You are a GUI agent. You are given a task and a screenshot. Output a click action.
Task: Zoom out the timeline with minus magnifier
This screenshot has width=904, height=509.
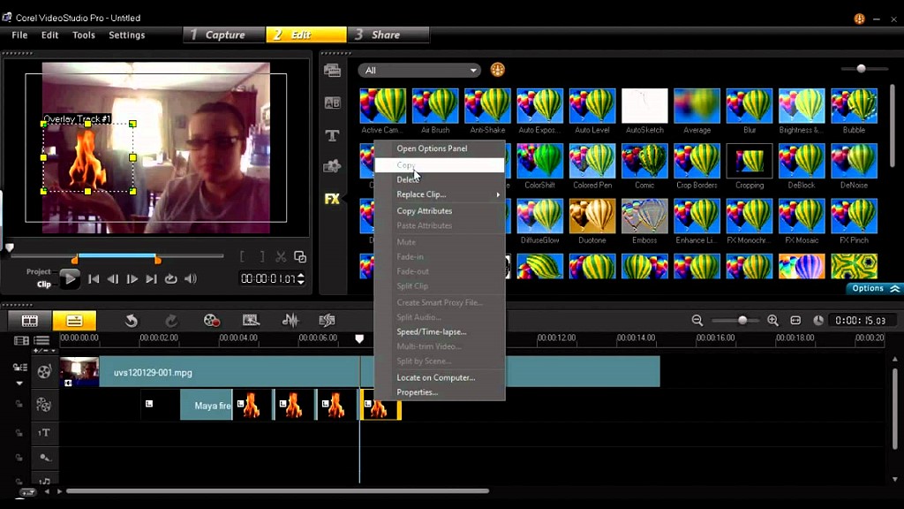click(697, 320)
